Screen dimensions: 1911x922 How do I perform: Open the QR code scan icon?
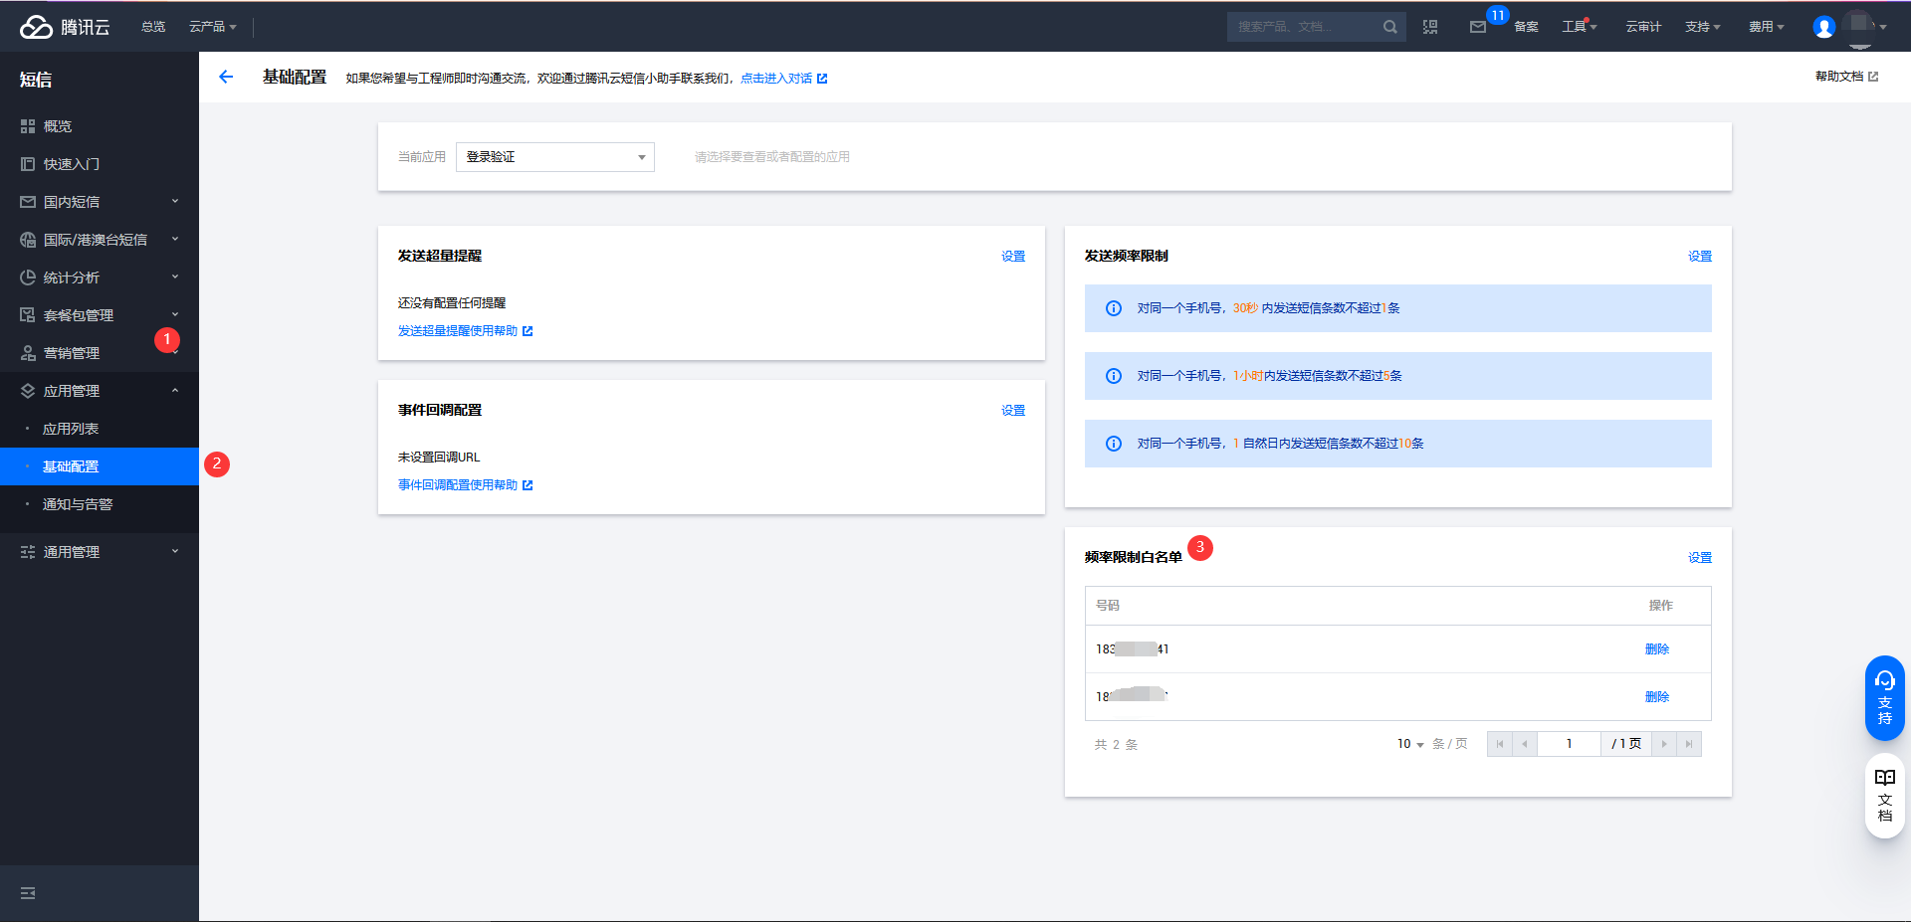(x=1430, y=27)
